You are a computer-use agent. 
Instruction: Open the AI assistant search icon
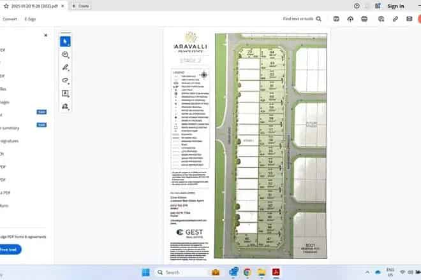pyautogui.click(x=381, y=18)
